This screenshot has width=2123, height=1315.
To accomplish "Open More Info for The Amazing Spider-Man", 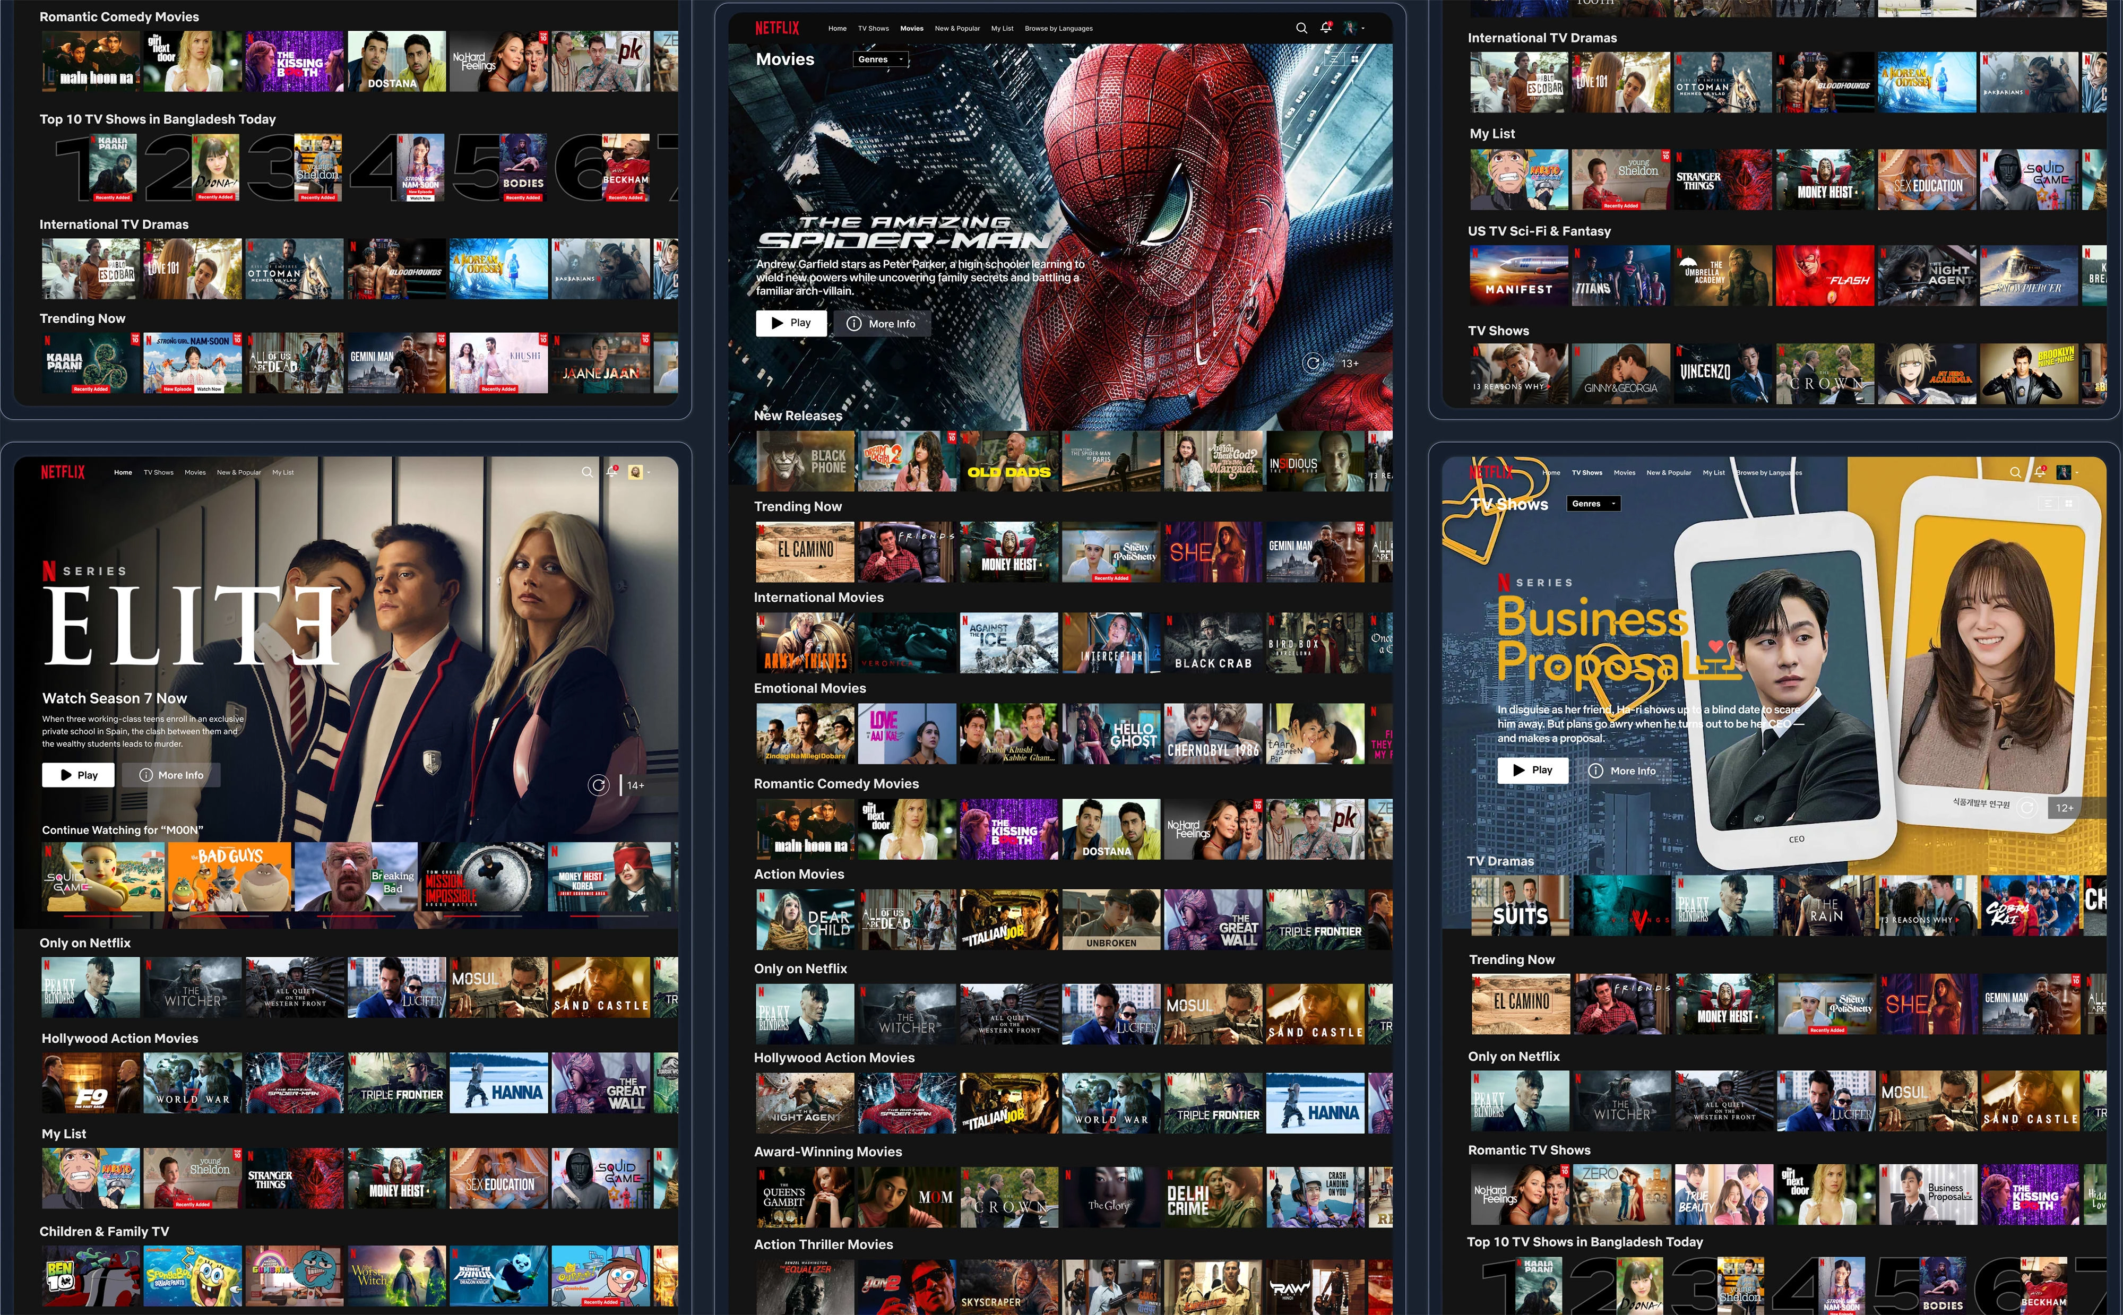I will [882, 323].
